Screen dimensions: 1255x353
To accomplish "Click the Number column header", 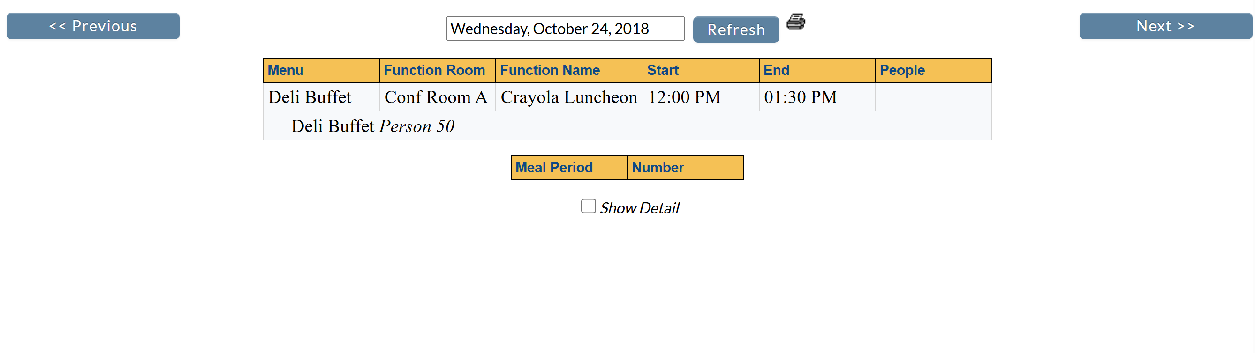I will 658,168.
